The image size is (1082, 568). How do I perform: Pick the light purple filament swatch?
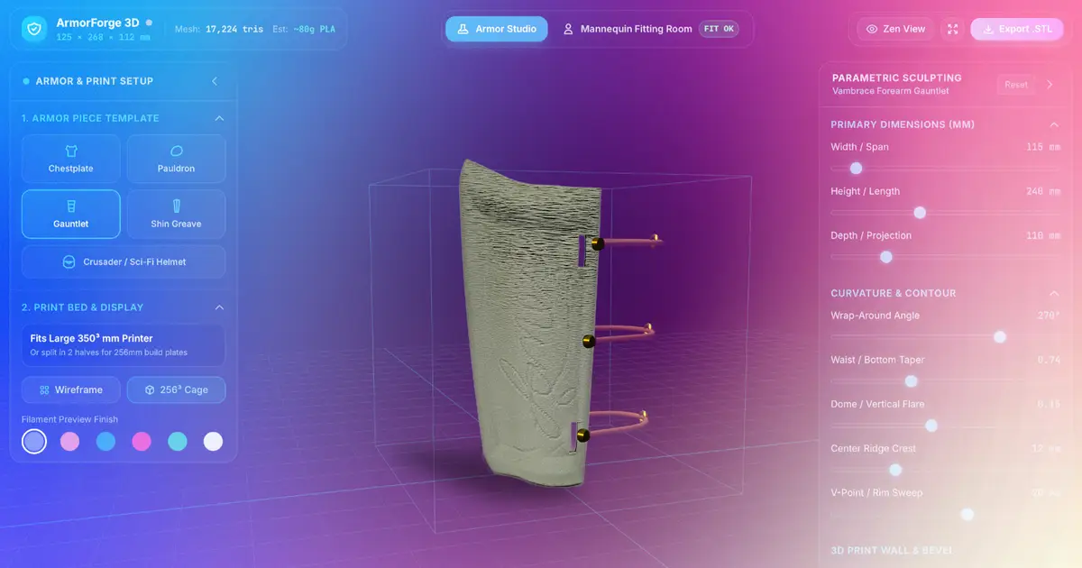pos(69,441)
